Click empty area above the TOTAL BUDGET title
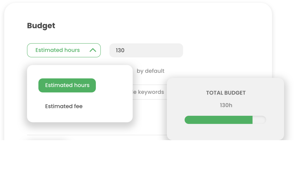294x189 pixels. [x=225, y=84]
